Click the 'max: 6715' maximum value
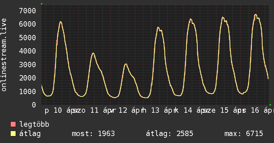 click(244, 134)
